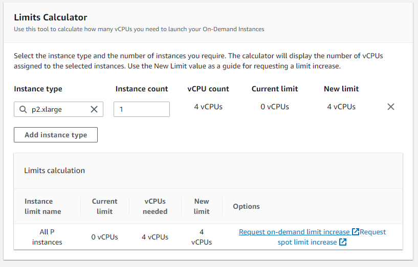The image size is (418, 267).
Task: Click the 4 vCPUs value under top New limit
Action: click(x=341, y=107)
